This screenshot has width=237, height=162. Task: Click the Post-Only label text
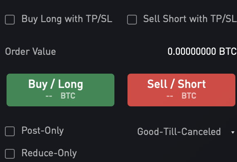click(42, 131)
